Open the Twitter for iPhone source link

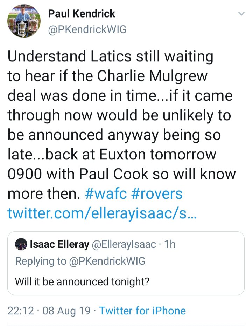(142, 311)
